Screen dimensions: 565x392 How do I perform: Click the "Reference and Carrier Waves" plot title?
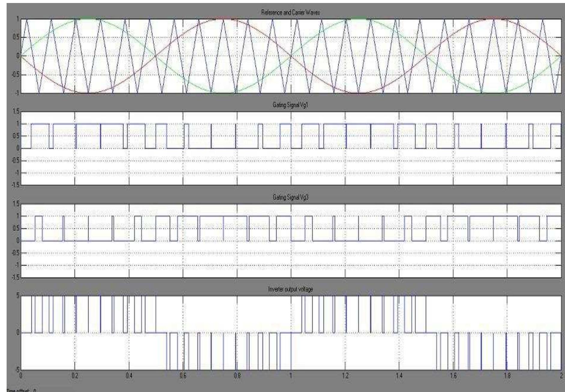pos(290,13)
